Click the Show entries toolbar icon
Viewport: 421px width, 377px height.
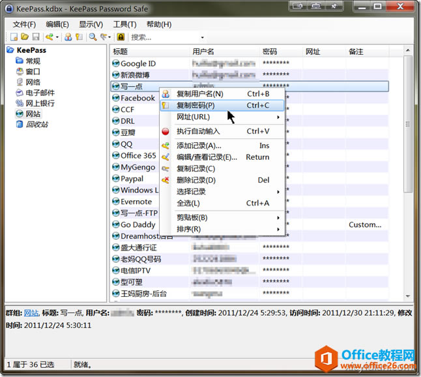click(104, 37)
